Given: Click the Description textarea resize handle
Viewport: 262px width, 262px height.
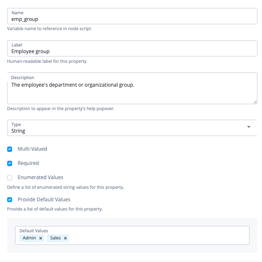Looking at the screenshot, I should click(x=255, y=102).
